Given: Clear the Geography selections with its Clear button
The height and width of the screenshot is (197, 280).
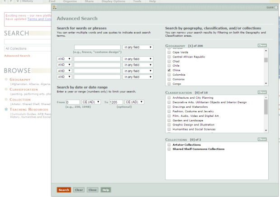Looking at the screenshot, I should point(262,45).
